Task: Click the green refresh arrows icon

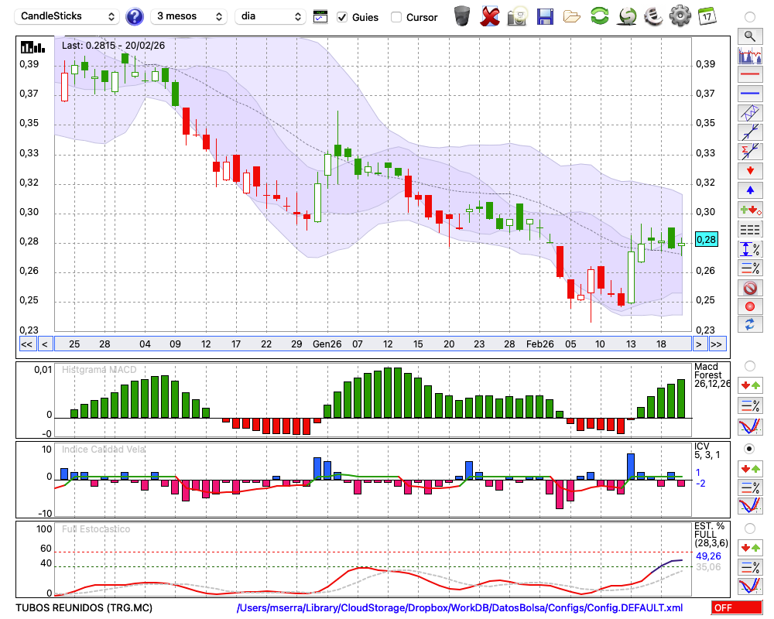Action: point(599,16)
